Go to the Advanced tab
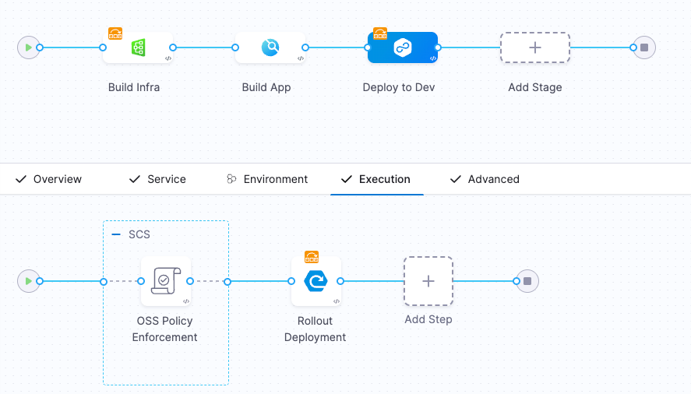The image size is (691, 394). [485, 179]
